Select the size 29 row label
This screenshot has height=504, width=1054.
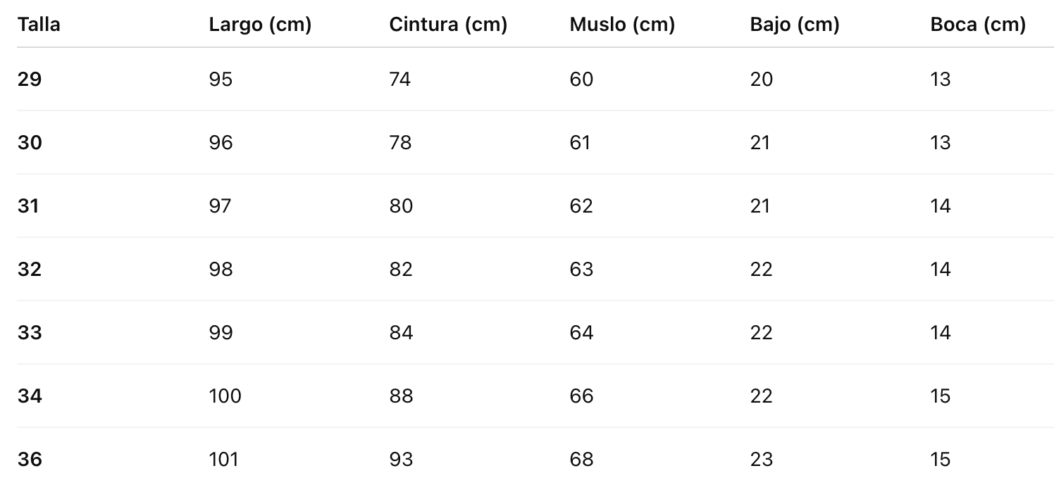click(30, 80)
